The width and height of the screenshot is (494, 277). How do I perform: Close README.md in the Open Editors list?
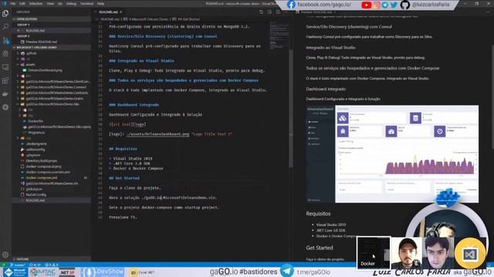click(x=19, y=31)
